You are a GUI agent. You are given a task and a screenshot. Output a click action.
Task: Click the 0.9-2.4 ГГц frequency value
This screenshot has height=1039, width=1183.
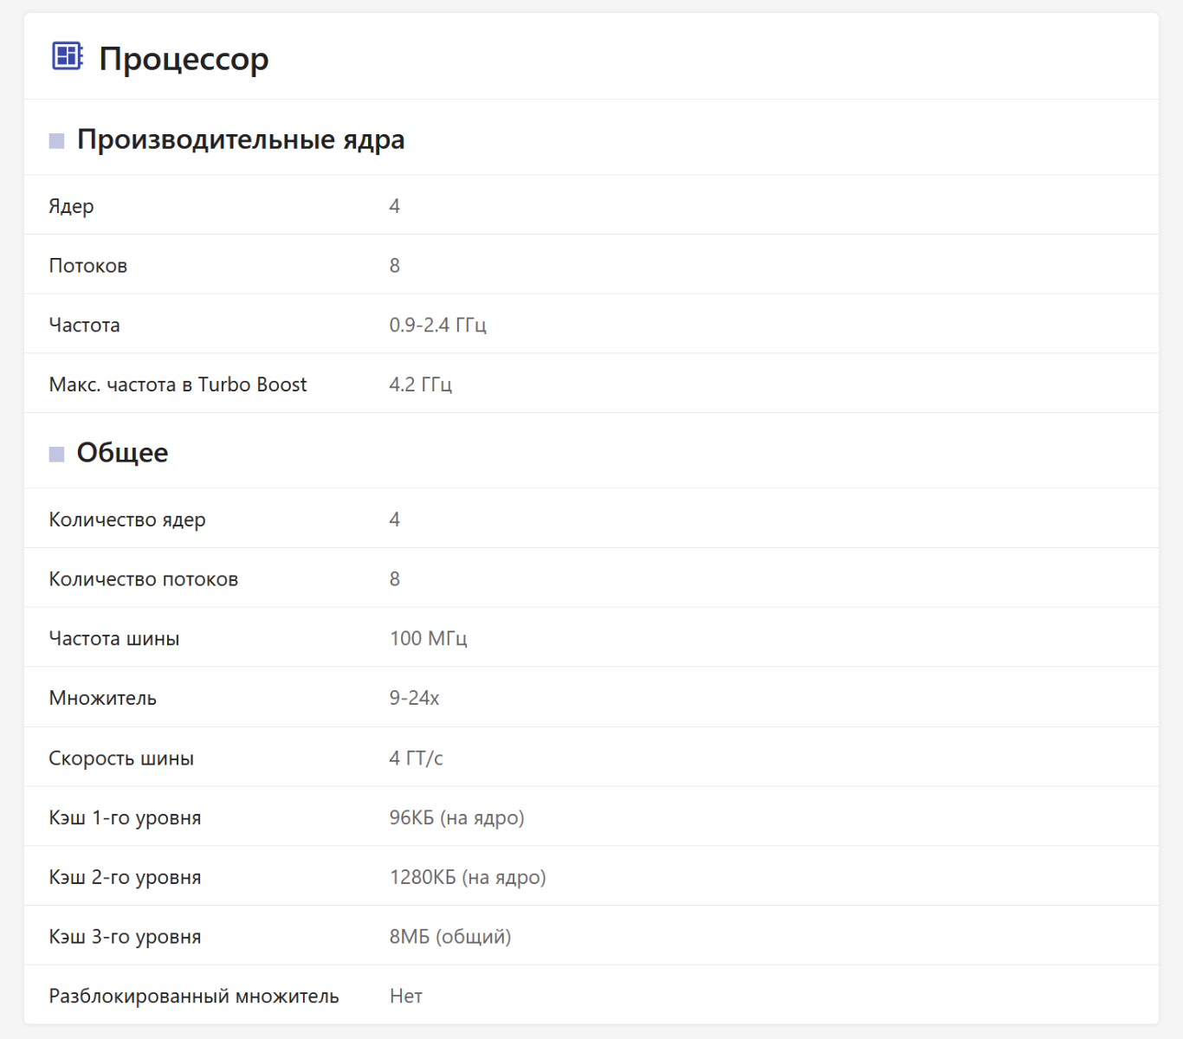(437, 326)
